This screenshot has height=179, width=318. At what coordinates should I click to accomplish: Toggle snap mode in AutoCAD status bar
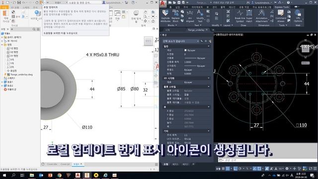[x=228, y=169]
